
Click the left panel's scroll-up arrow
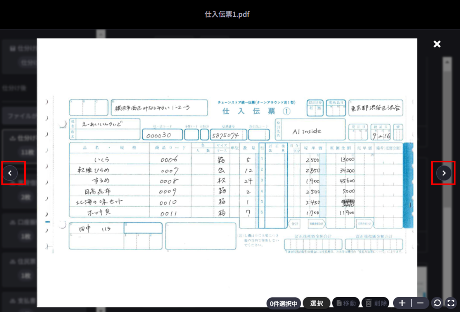point(100,34)
